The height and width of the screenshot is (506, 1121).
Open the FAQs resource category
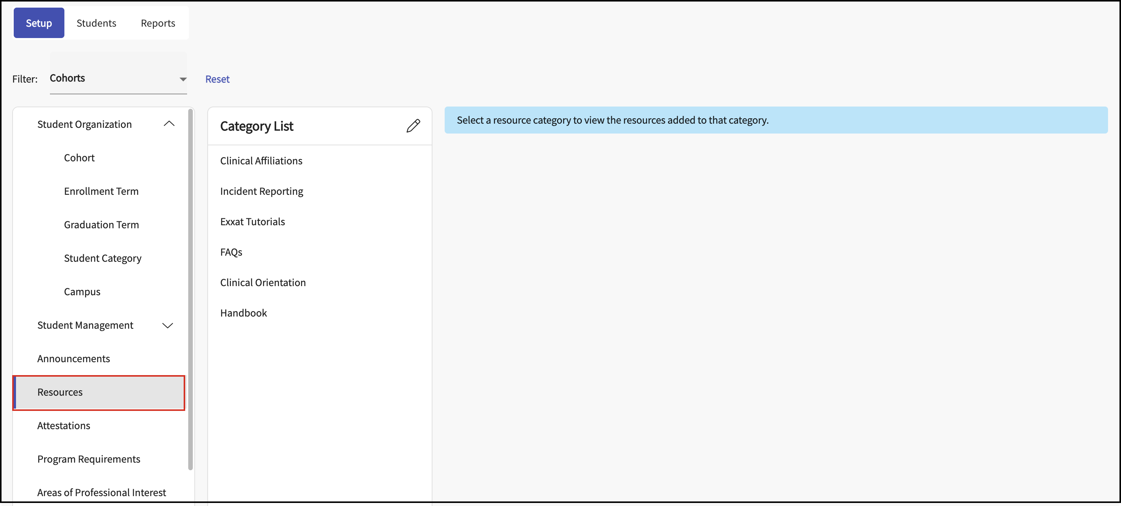click(x=231, y=252)
